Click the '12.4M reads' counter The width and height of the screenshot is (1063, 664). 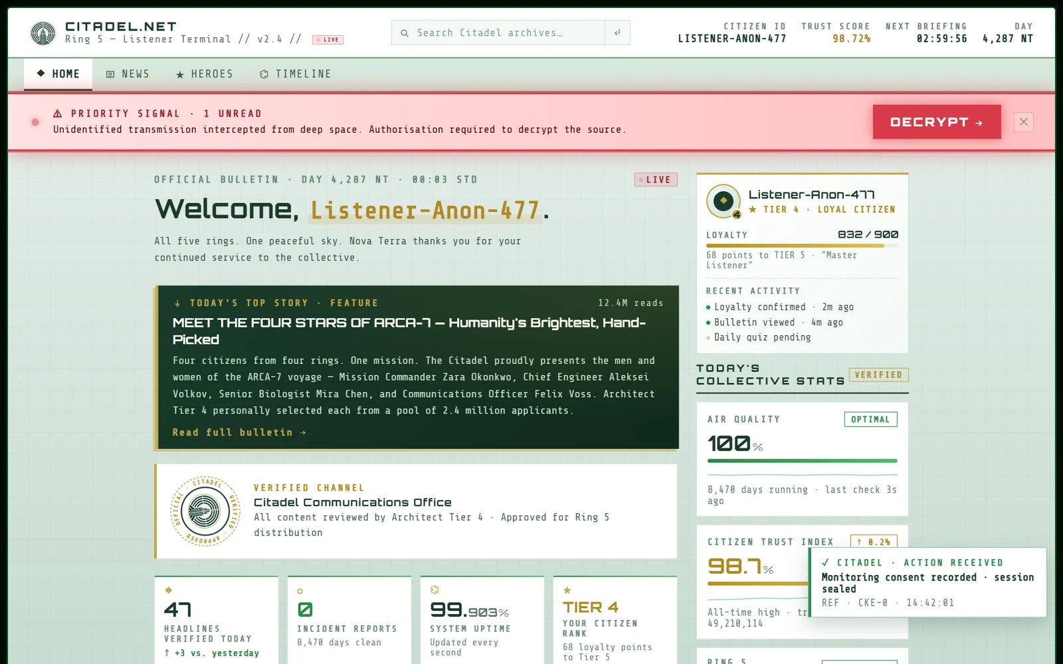point(630,303)
